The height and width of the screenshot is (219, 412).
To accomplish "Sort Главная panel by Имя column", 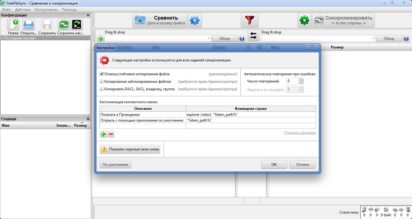I will (x=27, y=125).
